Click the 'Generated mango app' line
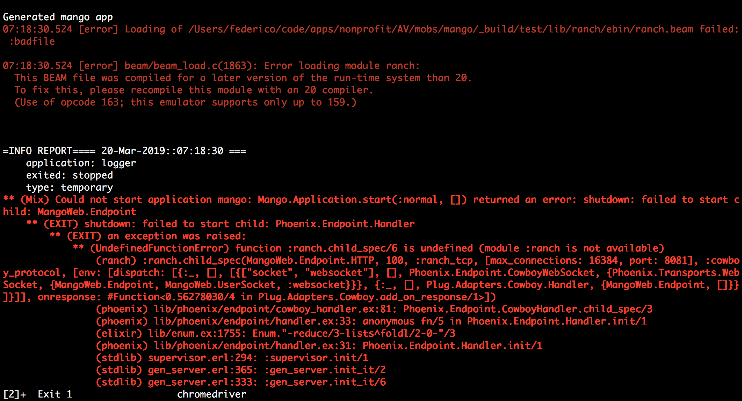Screen dimensions: 742x401 pyautogui.click(x=58, y=17)
